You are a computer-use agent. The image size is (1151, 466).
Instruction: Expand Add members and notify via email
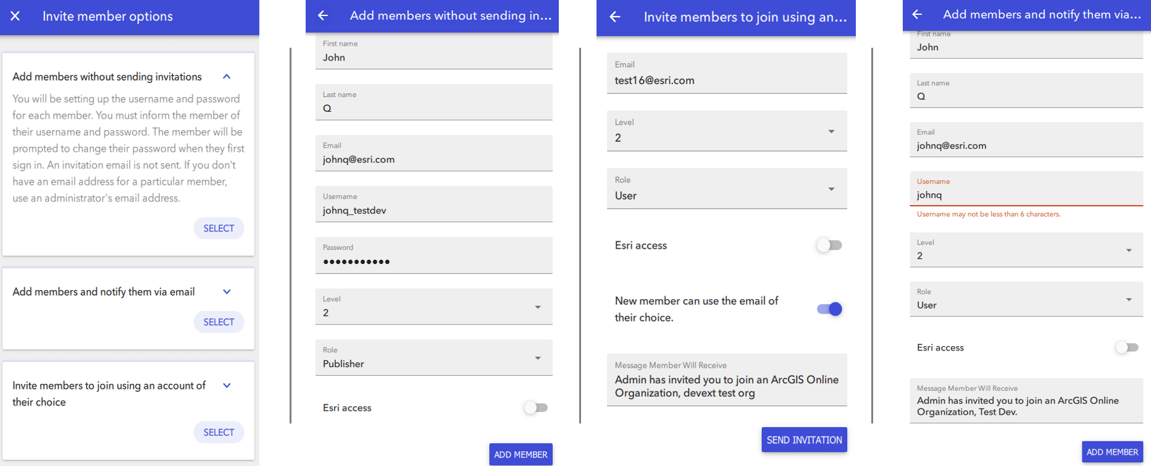(227, 291)
